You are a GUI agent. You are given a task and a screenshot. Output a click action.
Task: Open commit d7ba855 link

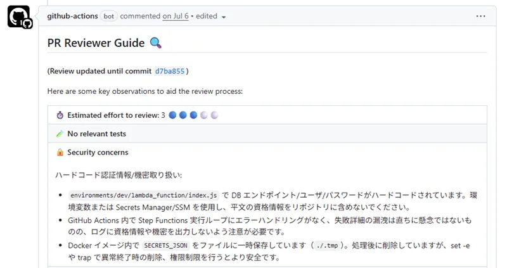click(170, 71)
